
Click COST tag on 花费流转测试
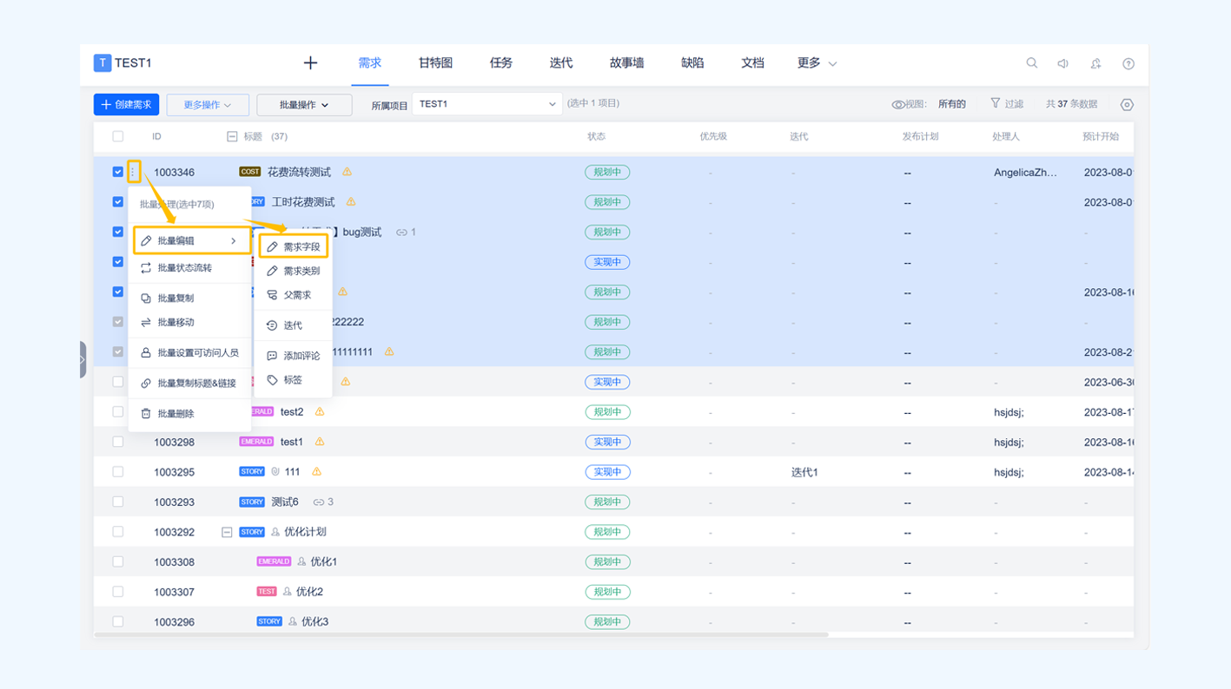click(x=250, y=172)
